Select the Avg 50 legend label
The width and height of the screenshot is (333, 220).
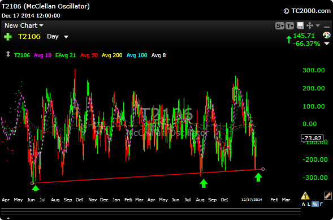[x=89, y=55]
